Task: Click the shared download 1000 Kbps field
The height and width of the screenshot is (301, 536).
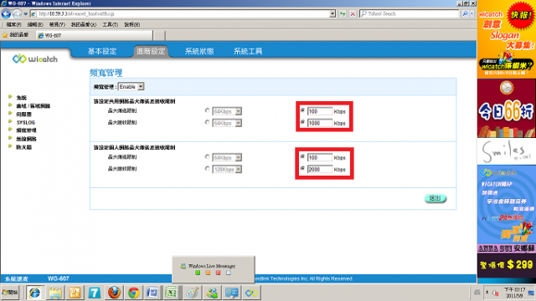Action: point(320,123)
